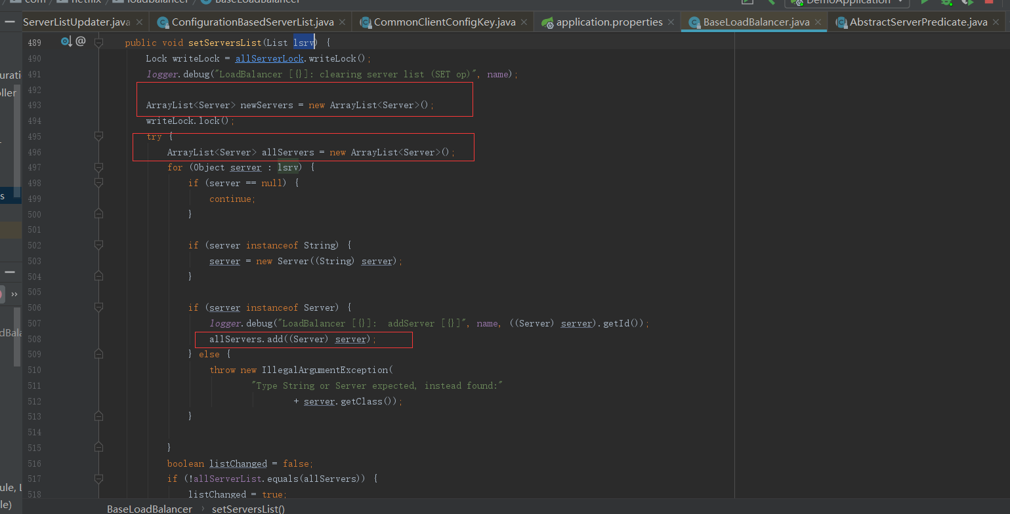Switch to ConfigurationBasedServerList.java tab
The width and height of the screenshot is (1010, 514).
pyautogui.click(x=252, y=22)
